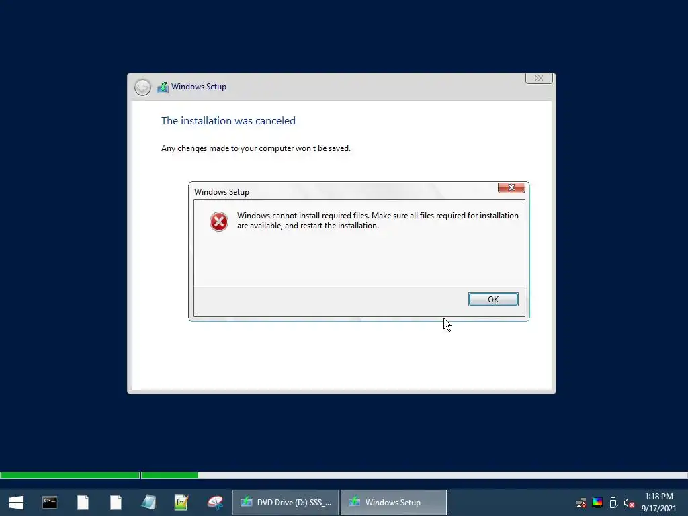Open the color display tray icon
Screen dimensions: 688x516
point(597,503)
